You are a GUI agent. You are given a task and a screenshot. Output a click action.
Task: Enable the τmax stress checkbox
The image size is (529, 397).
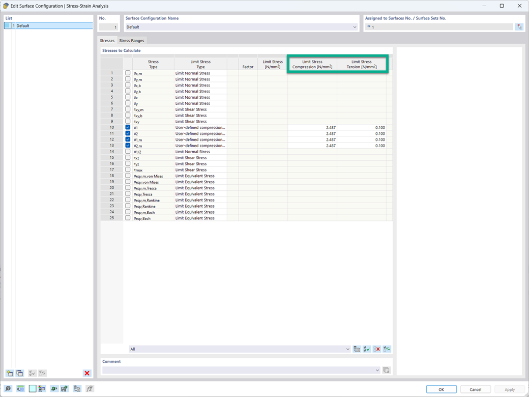coord(128,169)
